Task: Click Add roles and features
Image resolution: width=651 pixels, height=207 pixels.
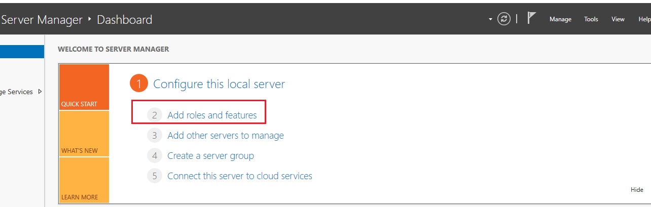Action: tap(212, 115)
